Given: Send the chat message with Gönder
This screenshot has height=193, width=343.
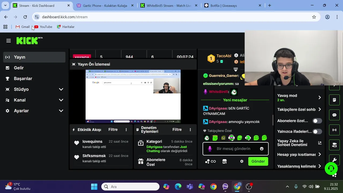Looking at the screenshot, I should (x=258, y=161).
